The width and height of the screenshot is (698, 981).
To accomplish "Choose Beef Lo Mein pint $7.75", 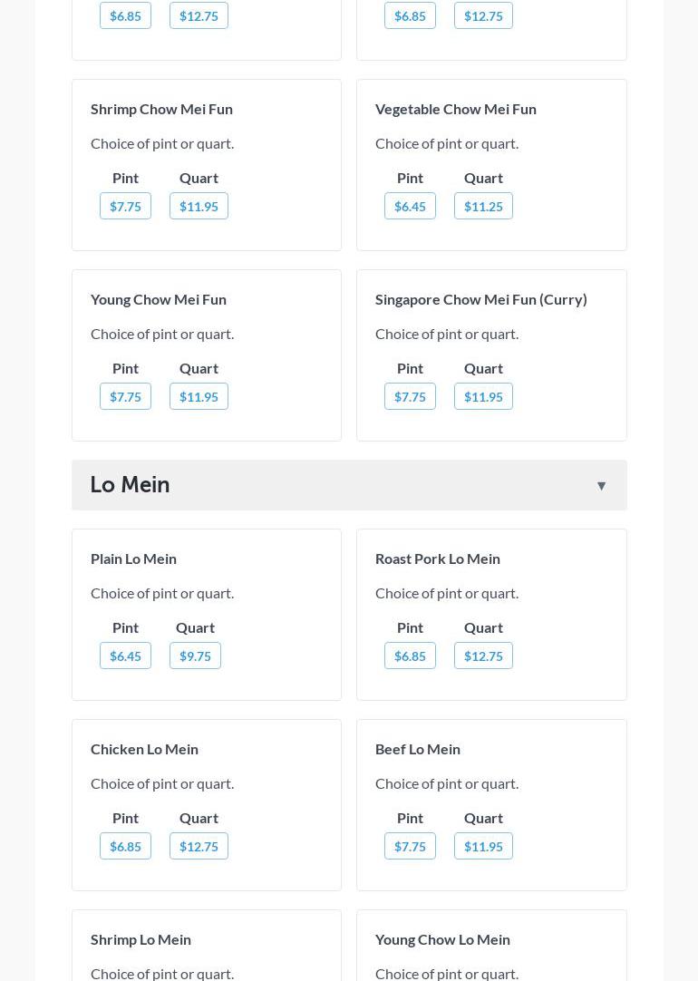I will [410, 847].
